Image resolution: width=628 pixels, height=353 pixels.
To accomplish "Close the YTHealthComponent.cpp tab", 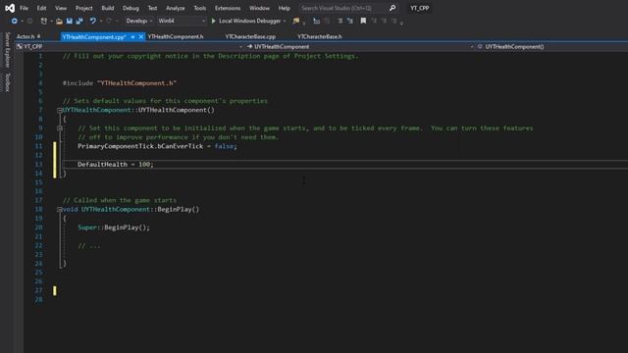I will tap(141, 37).
